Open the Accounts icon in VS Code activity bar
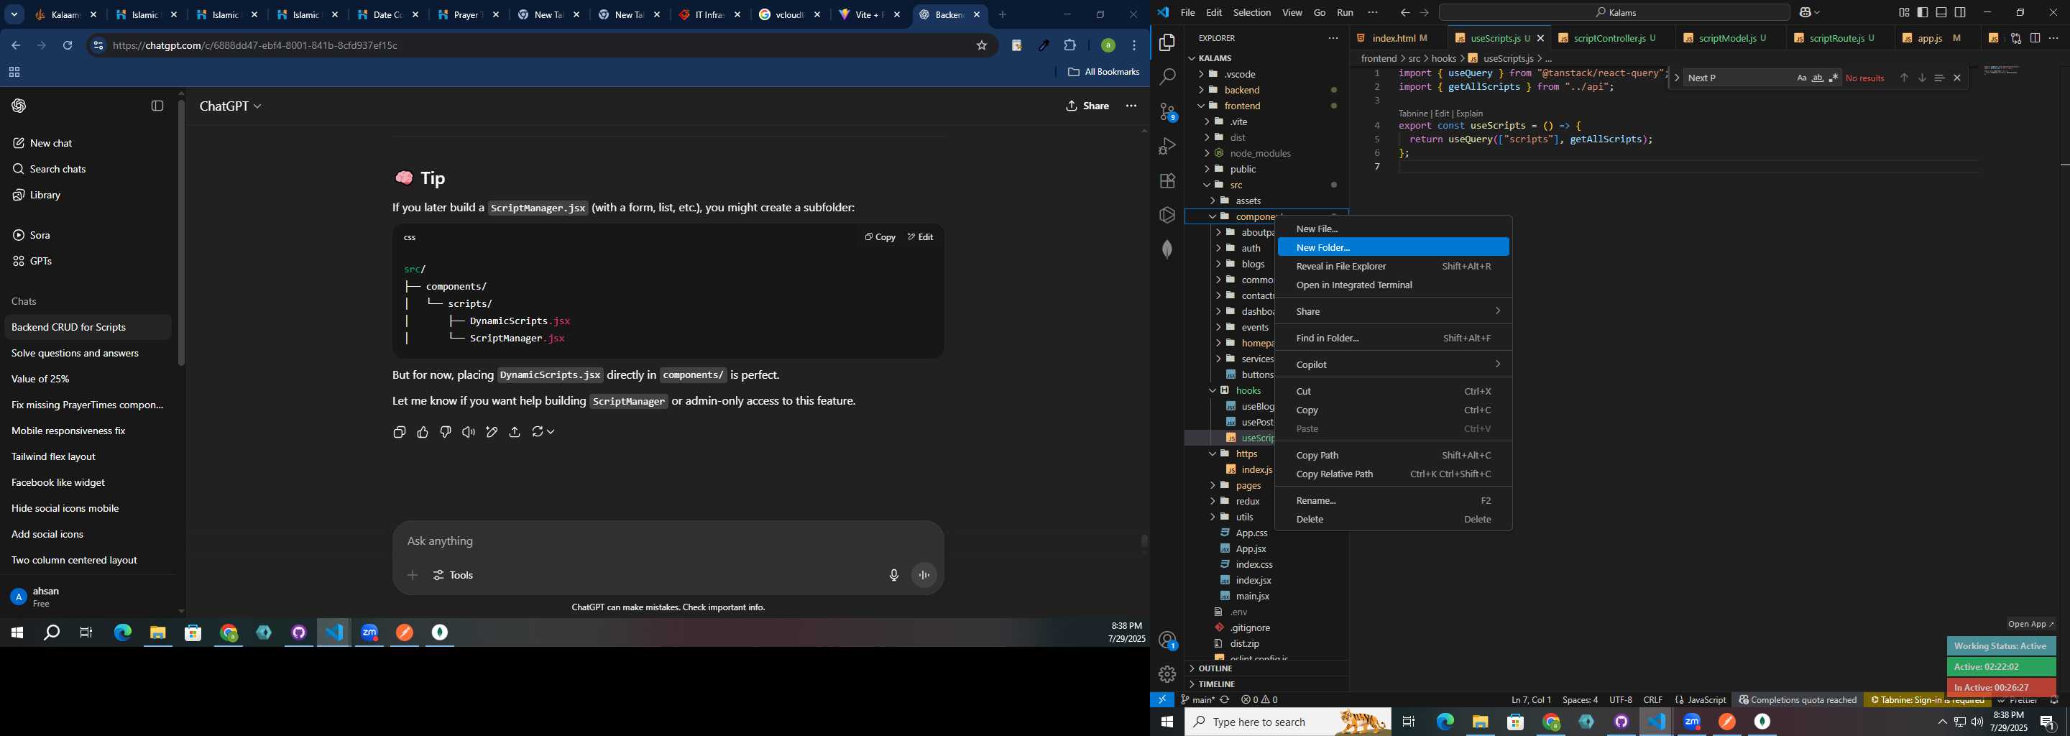The height and width of the screenshot is (736, 2070). tap(1167, 640)
